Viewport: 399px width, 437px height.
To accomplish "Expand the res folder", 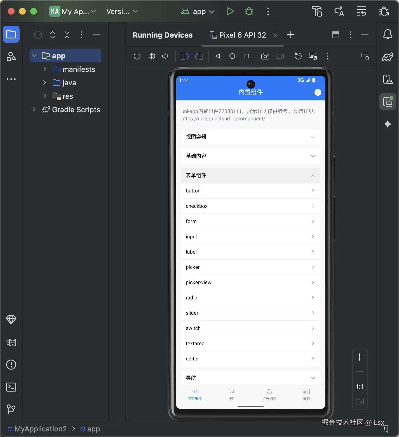I will (44, 96).
